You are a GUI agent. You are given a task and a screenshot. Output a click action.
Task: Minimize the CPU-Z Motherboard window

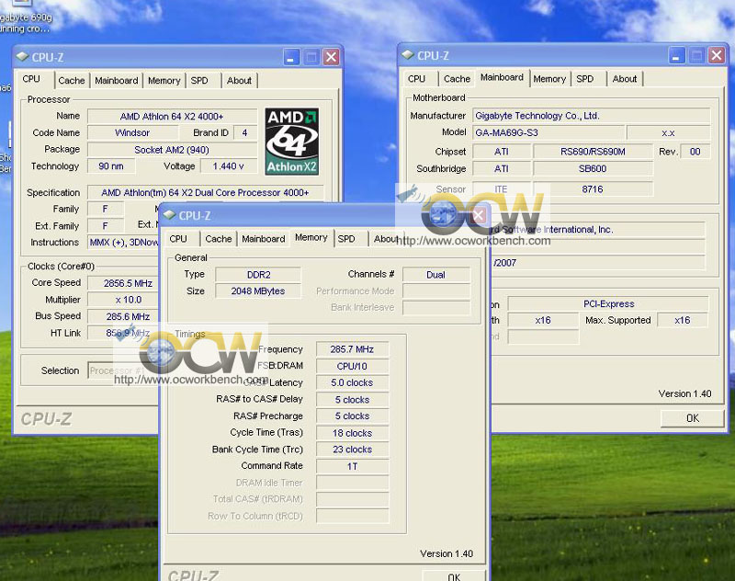(676, 56)
